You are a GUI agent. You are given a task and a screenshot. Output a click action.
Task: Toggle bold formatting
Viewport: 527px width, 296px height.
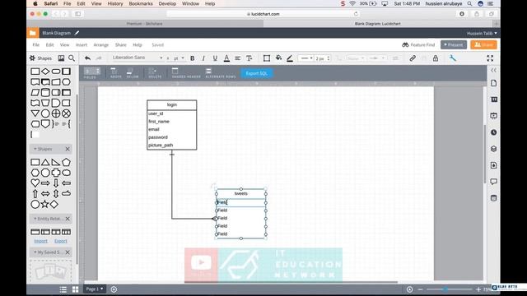[x=192, y=58]
